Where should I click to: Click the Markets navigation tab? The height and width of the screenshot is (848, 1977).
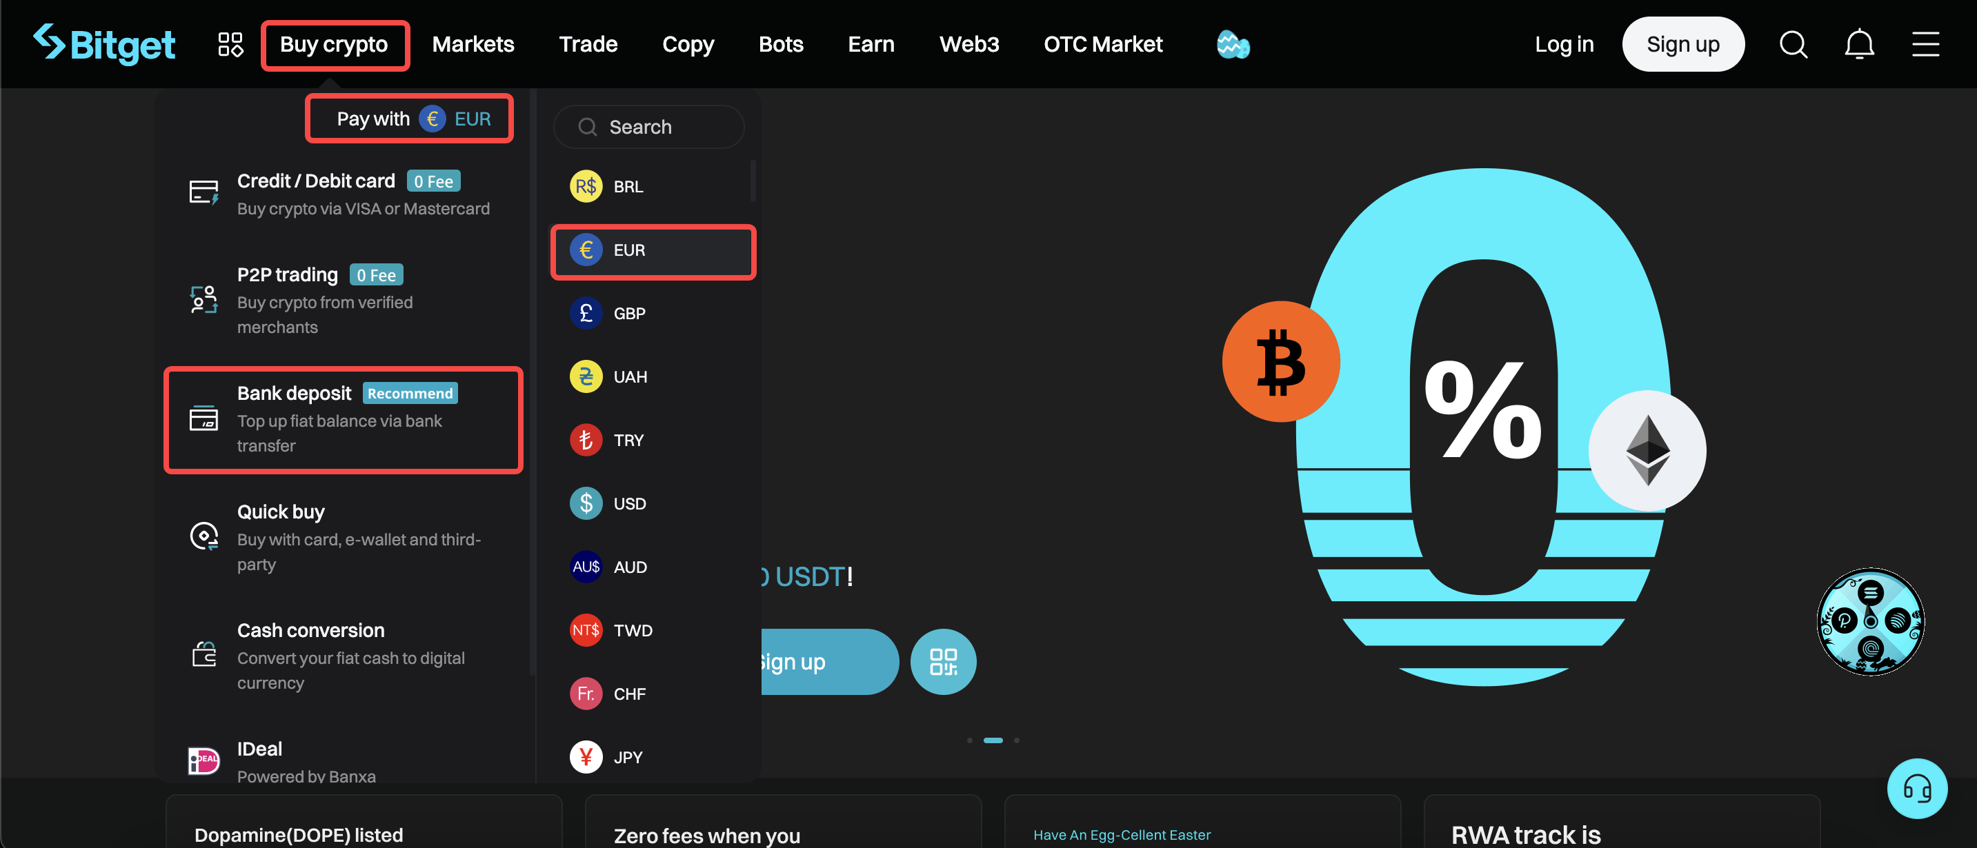pyautogui.click(x=473, y=44)
